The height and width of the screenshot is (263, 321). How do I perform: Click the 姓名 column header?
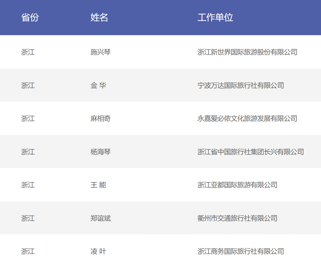[x=99, y=17]
